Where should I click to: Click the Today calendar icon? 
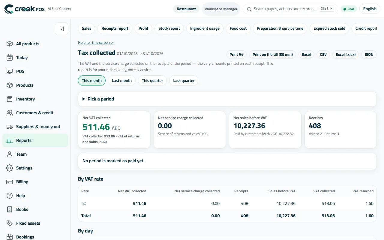pyautogui.click(x=10, y=58)
